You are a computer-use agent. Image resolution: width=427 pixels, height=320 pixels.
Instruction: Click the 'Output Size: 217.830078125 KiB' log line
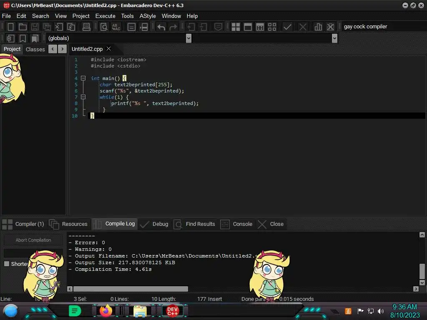click(x=121, y=262)
